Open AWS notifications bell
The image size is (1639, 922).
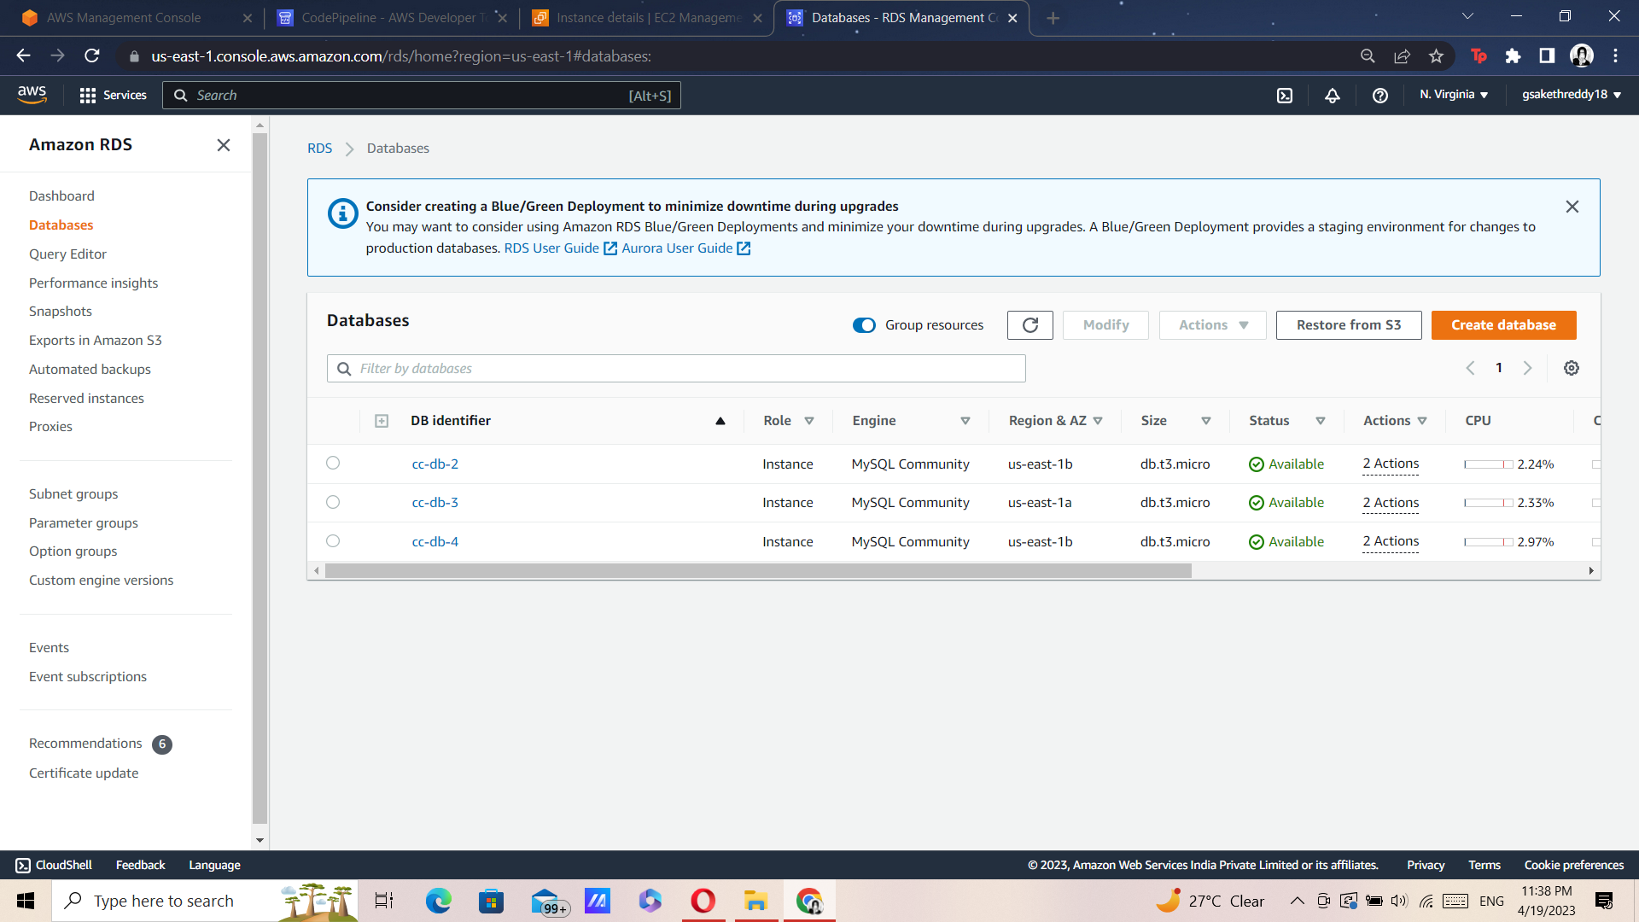pos(1333,96)
